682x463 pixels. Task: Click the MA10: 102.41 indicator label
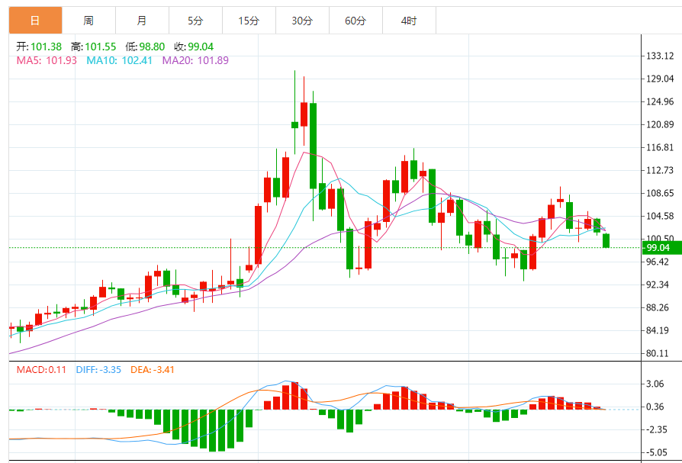[119, 60]
